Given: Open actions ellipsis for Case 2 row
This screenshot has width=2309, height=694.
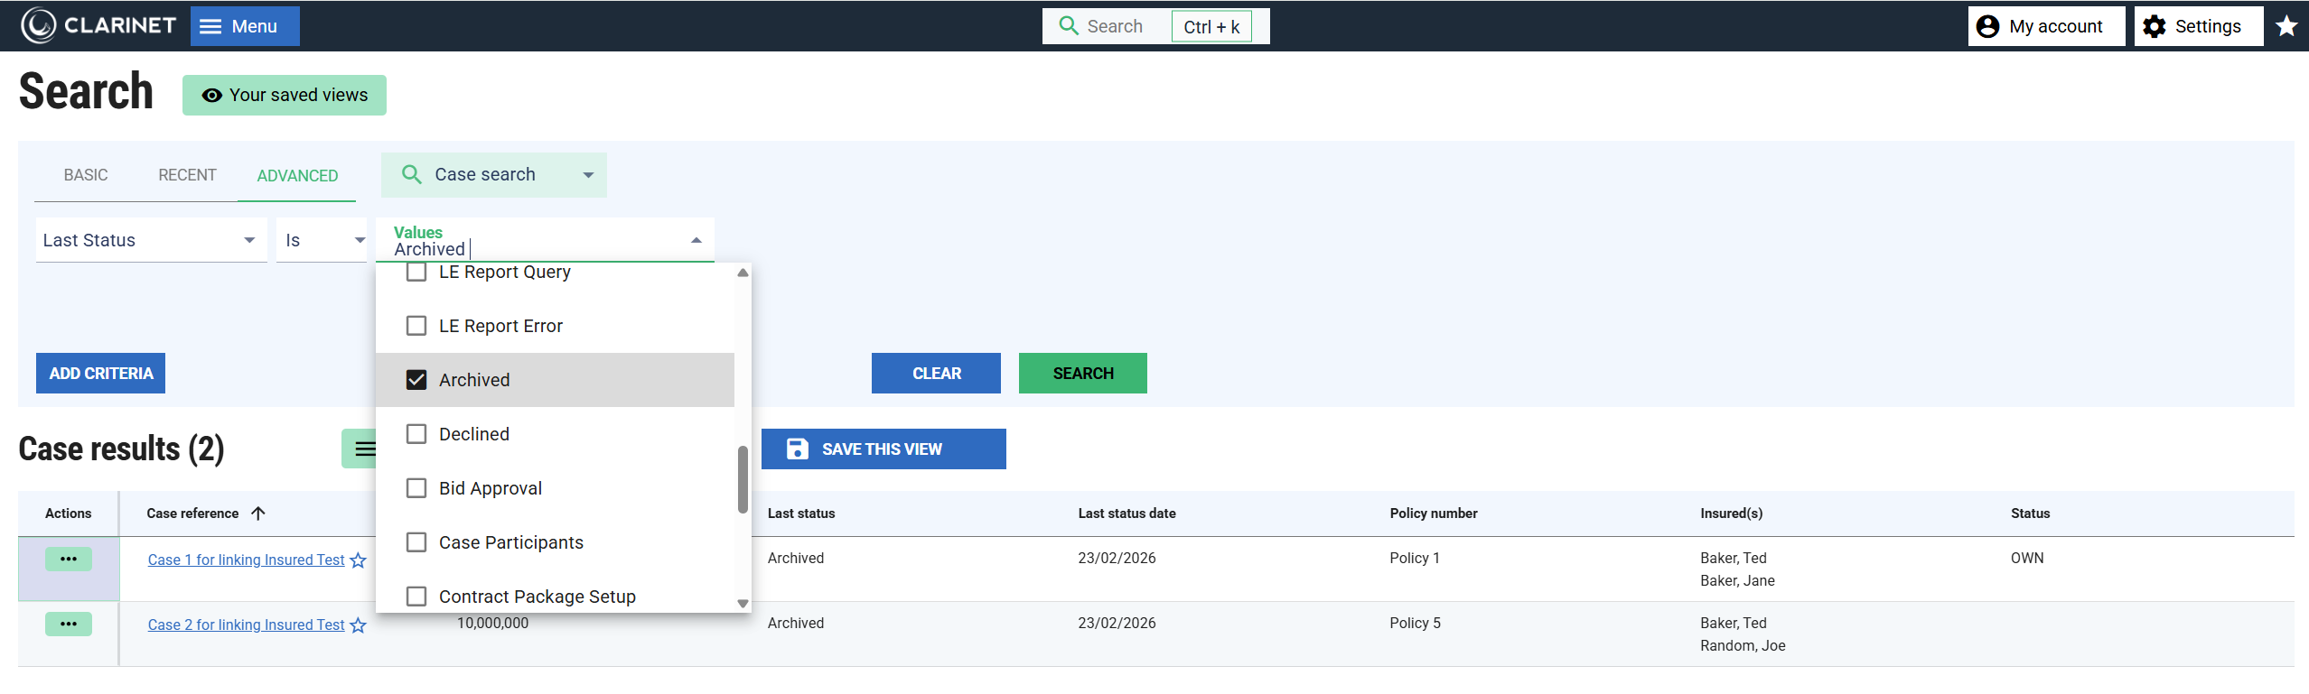Looking at the screenshot, I should (x=69, y=625).
